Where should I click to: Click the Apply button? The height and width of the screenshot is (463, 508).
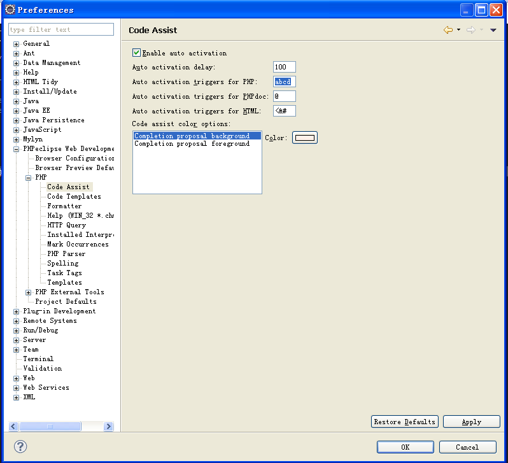point(471,422)
